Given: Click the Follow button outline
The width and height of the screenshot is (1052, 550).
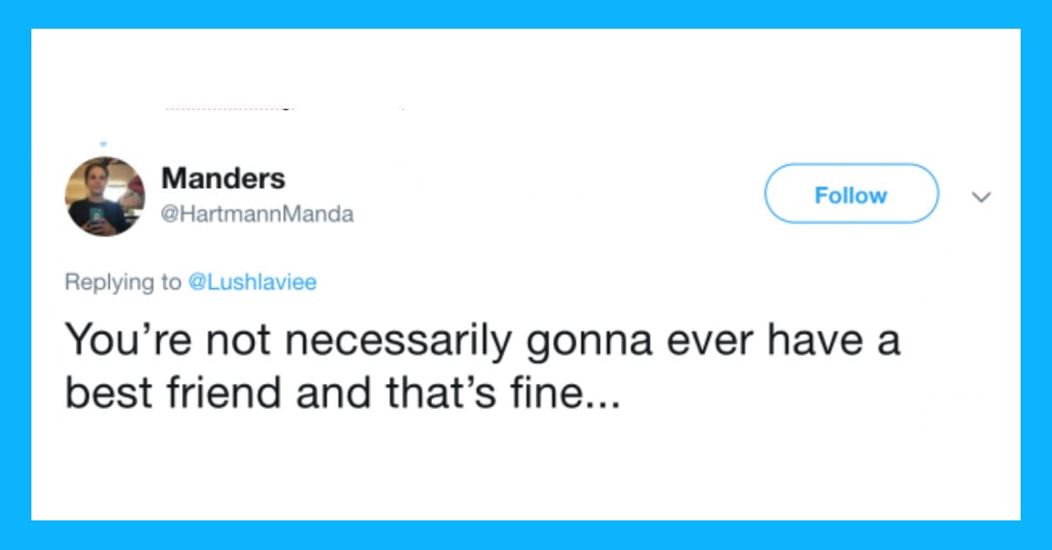Looking at the screenshot, I should [851, 194].
